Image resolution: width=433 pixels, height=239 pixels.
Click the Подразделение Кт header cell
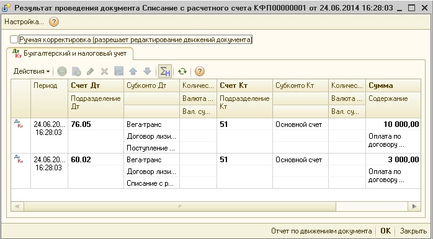(244, 105)
